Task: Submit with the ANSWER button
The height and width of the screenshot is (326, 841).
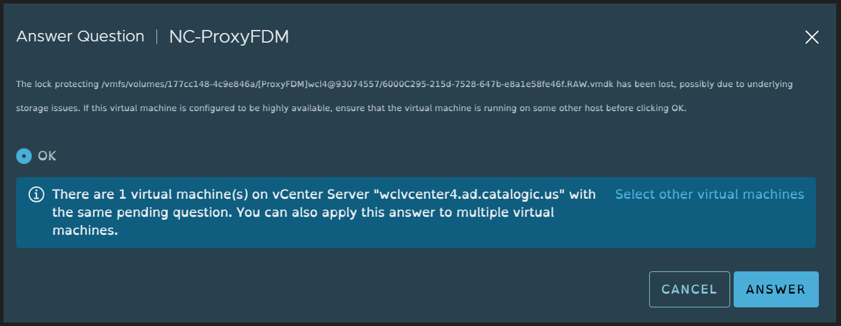Action: click(776, 289)
